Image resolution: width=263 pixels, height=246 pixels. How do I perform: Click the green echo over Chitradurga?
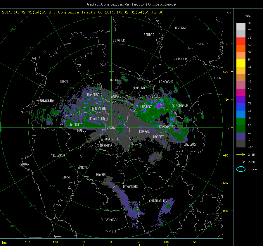point(168,206)
